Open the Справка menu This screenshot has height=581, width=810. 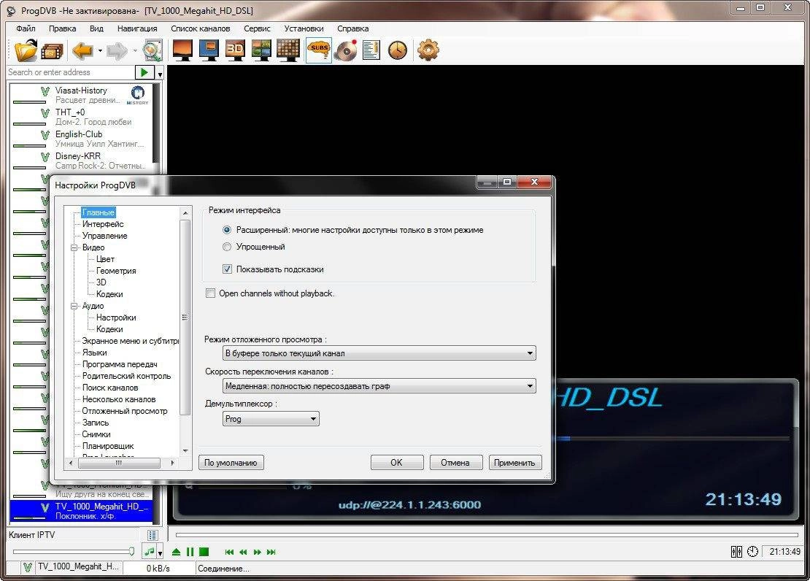point(353,28)
